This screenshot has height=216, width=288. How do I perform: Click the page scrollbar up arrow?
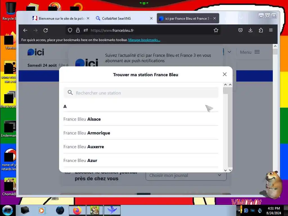[x=275, y=46]
